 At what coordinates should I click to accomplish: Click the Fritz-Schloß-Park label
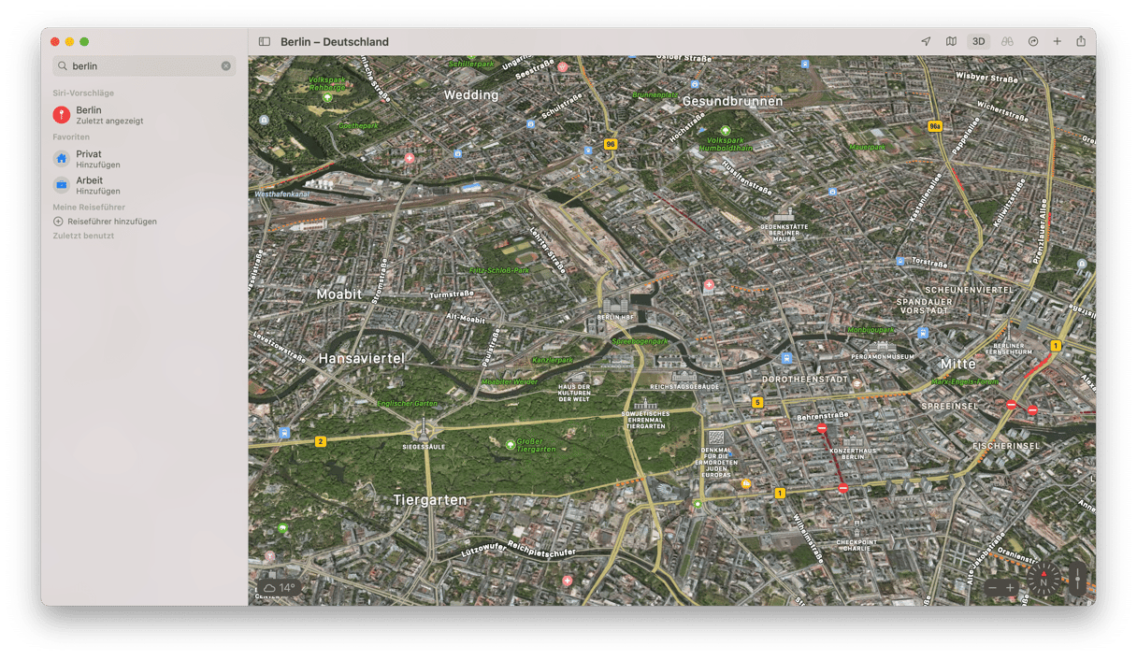499,270
